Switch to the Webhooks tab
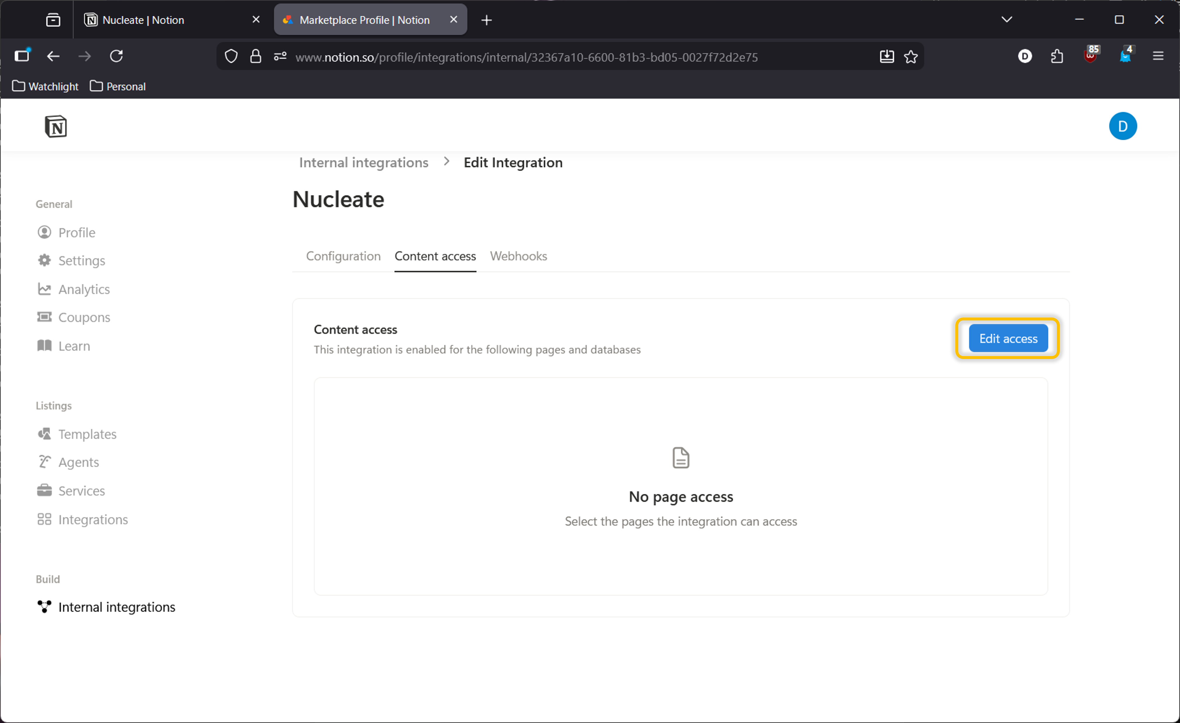Screen dimensions: 1180x723 [x=518, y=256]
